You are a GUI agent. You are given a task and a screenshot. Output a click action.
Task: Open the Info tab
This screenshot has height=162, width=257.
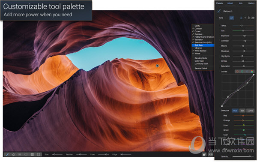pos(241,3)
